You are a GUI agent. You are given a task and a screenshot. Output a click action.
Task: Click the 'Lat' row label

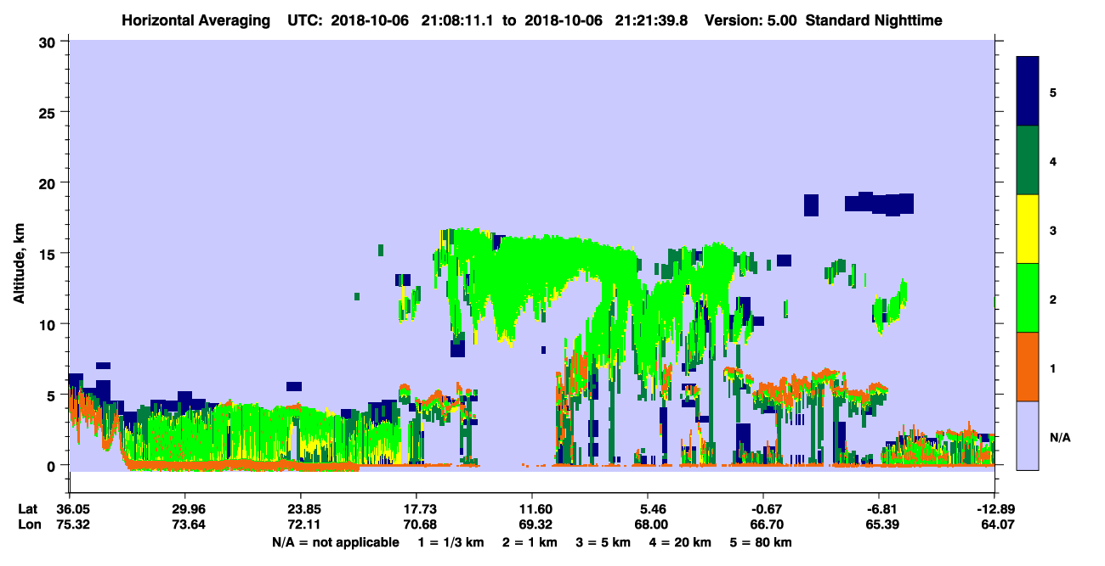click(x=28, y=509)
